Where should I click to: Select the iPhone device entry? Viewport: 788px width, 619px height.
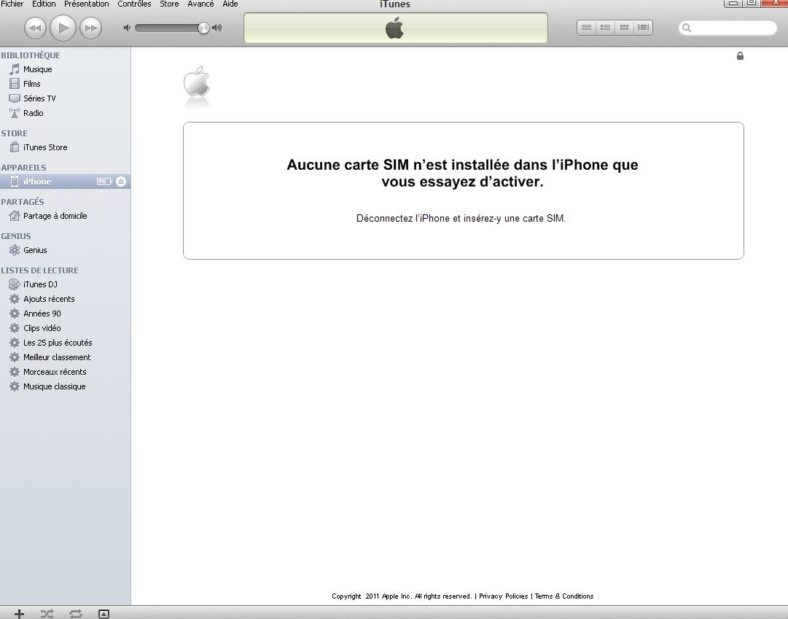tap(66, 182)
